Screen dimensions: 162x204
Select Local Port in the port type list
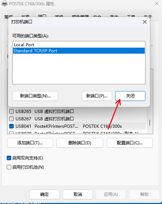click(79, 44)
